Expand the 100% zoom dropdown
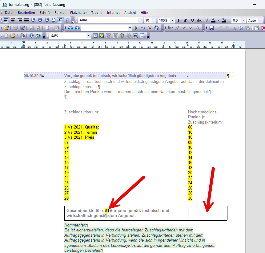 (x=172, y=20)
